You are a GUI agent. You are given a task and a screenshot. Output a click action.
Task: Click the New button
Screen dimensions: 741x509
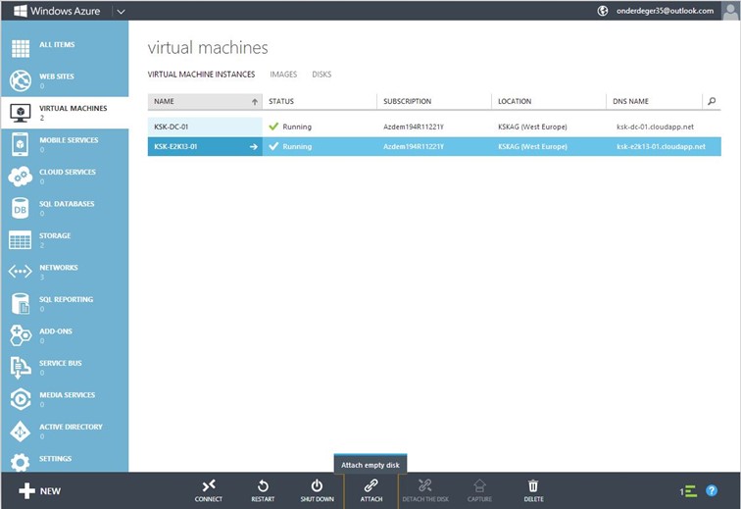click(x=39, y=490)
